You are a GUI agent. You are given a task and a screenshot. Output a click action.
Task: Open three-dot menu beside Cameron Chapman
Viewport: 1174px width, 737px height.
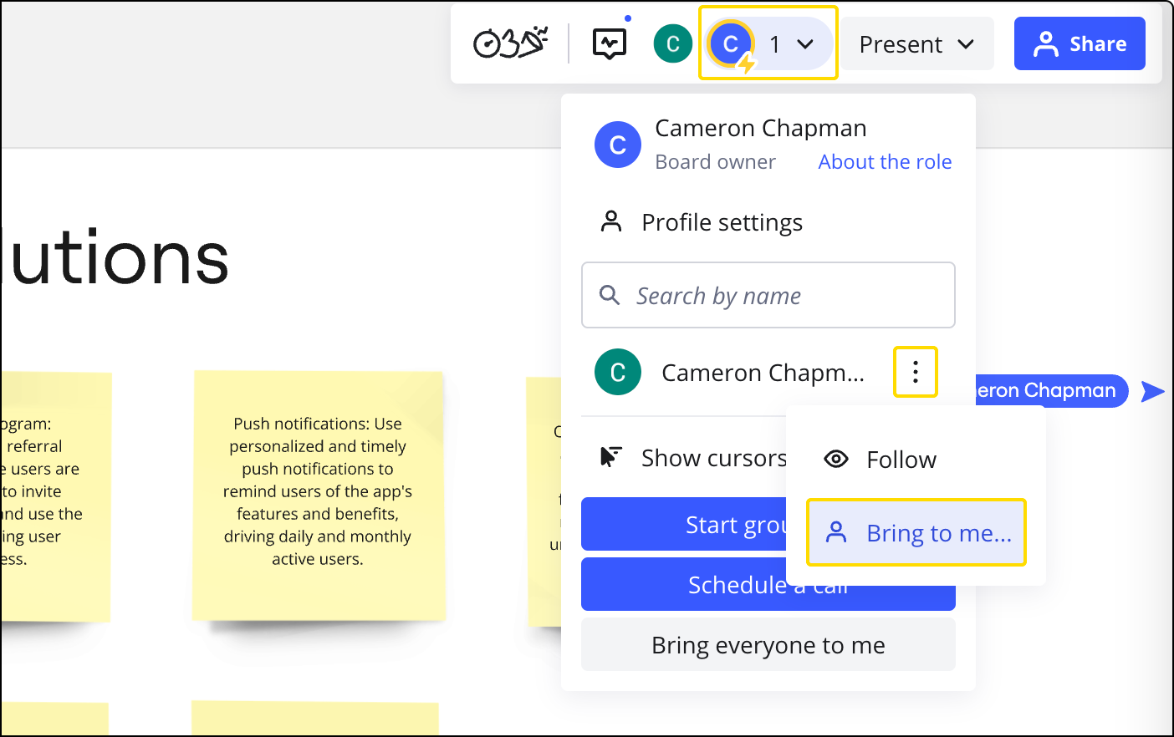[x=916, y=372]
